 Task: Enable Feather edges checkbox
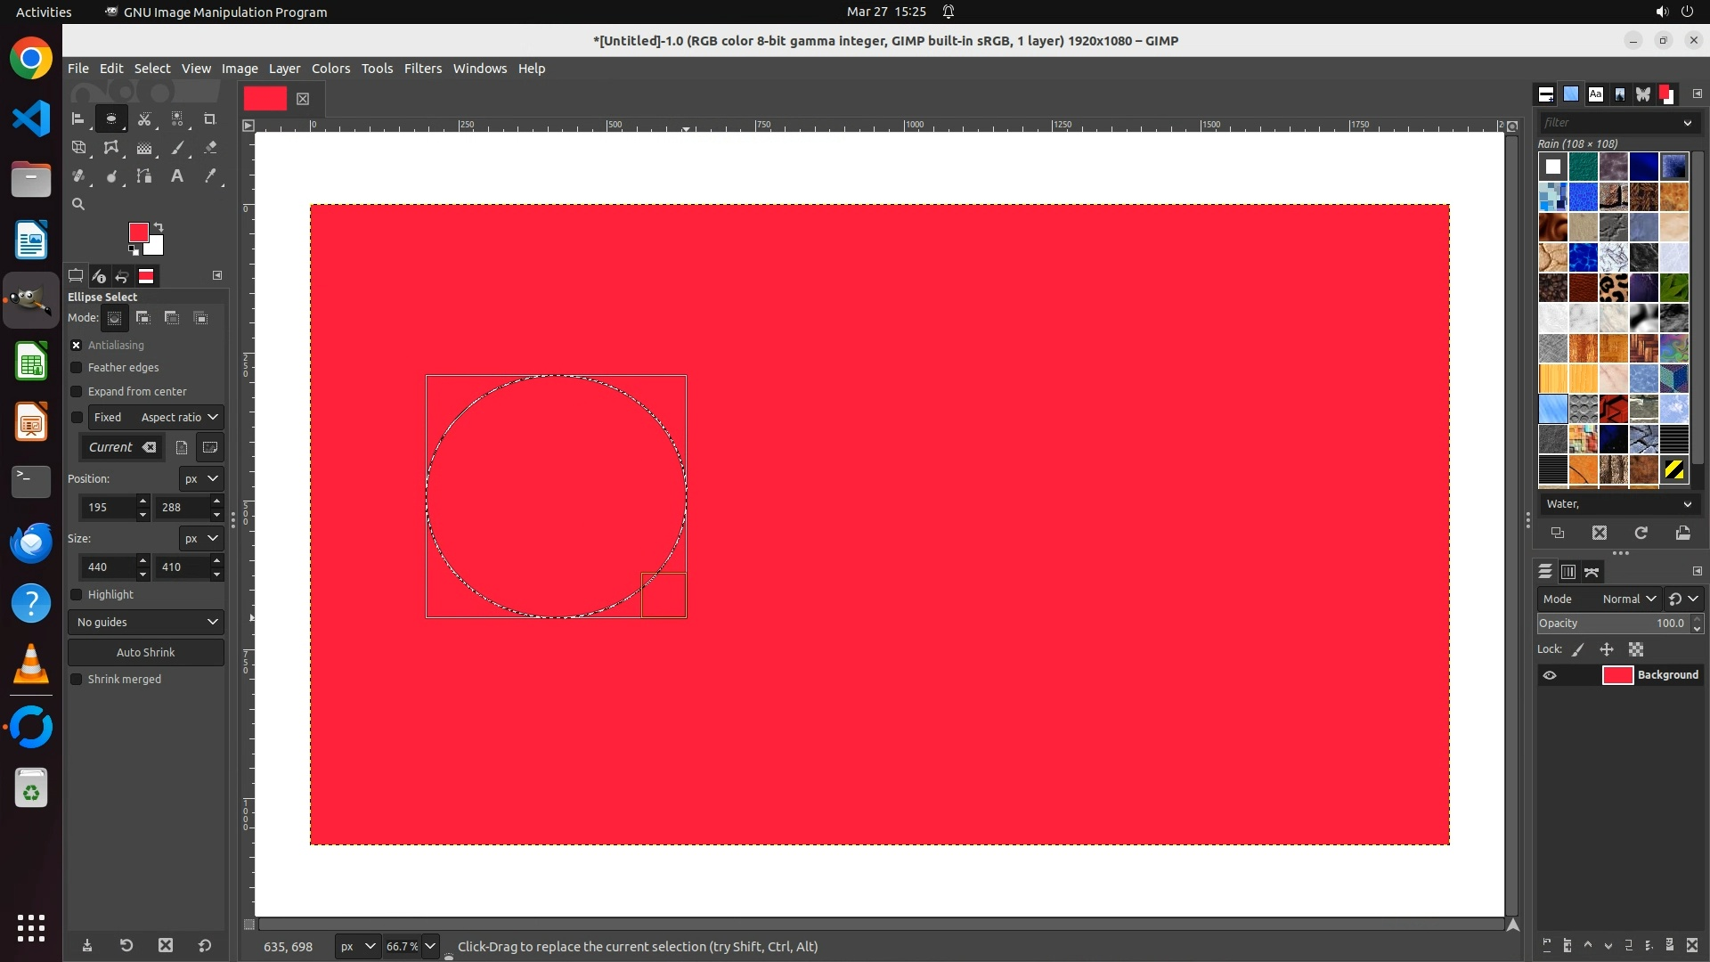tap(77, 368)
